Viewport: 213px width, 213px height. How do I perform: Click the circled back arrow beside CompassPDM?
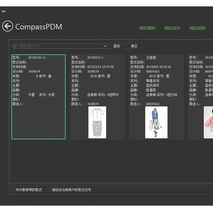(x=7, y=26)
